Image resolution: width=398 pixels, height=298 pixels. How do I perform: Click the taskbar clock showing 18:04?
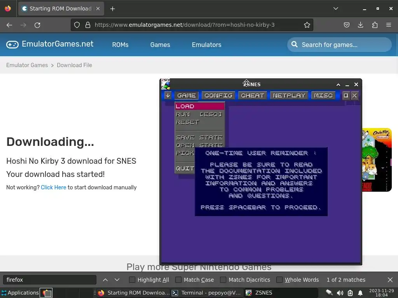coord(382,293)
